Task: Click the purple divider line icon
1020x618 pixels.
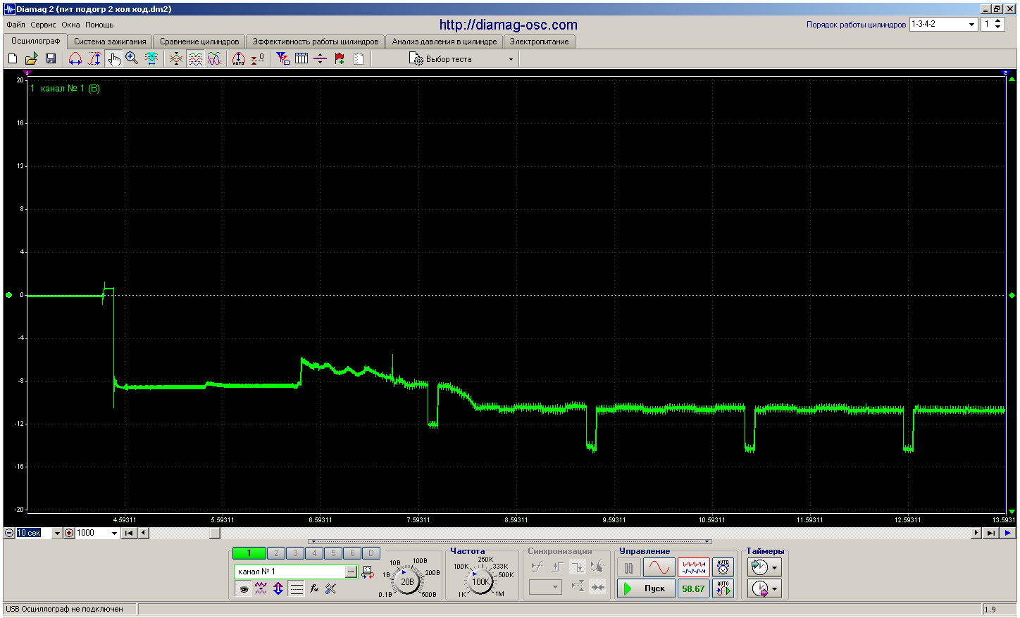Action: point(321,59)
